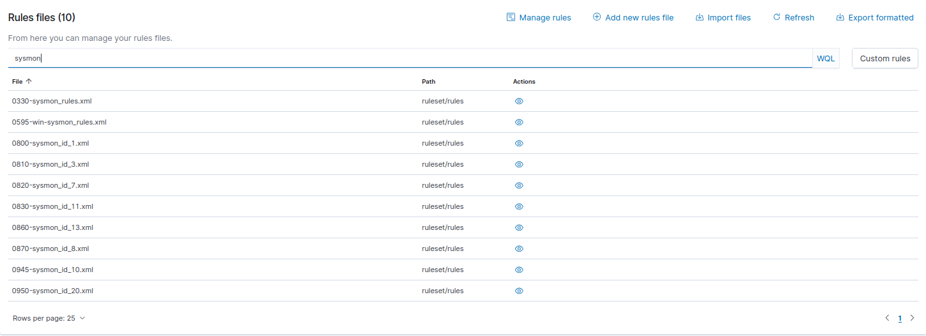Image resolution: width=926 pixels, height=336 pixels.
Task: Focus the sysmon search input field
Action: (x=409, y=58)
